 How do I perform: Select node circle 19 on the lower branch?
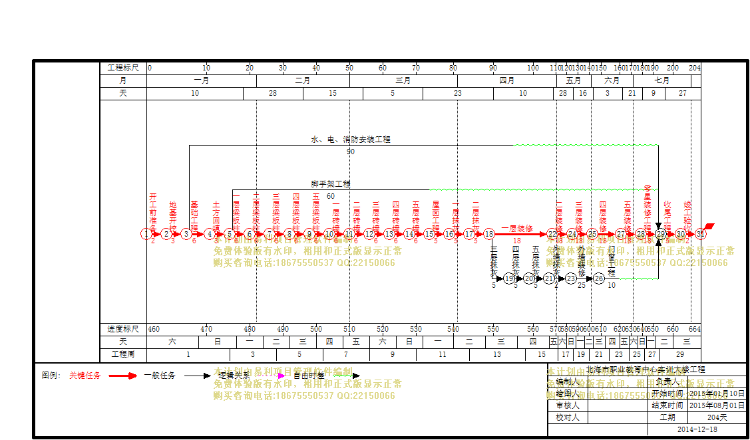[x=509, y=278]
